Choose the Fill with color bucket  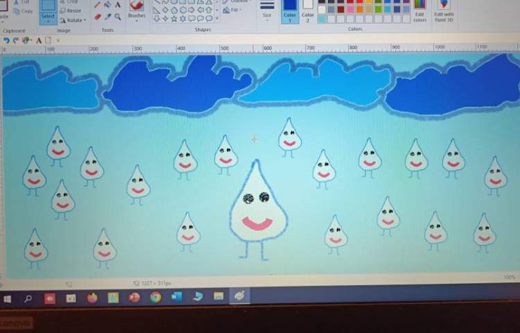coord(107,5)
